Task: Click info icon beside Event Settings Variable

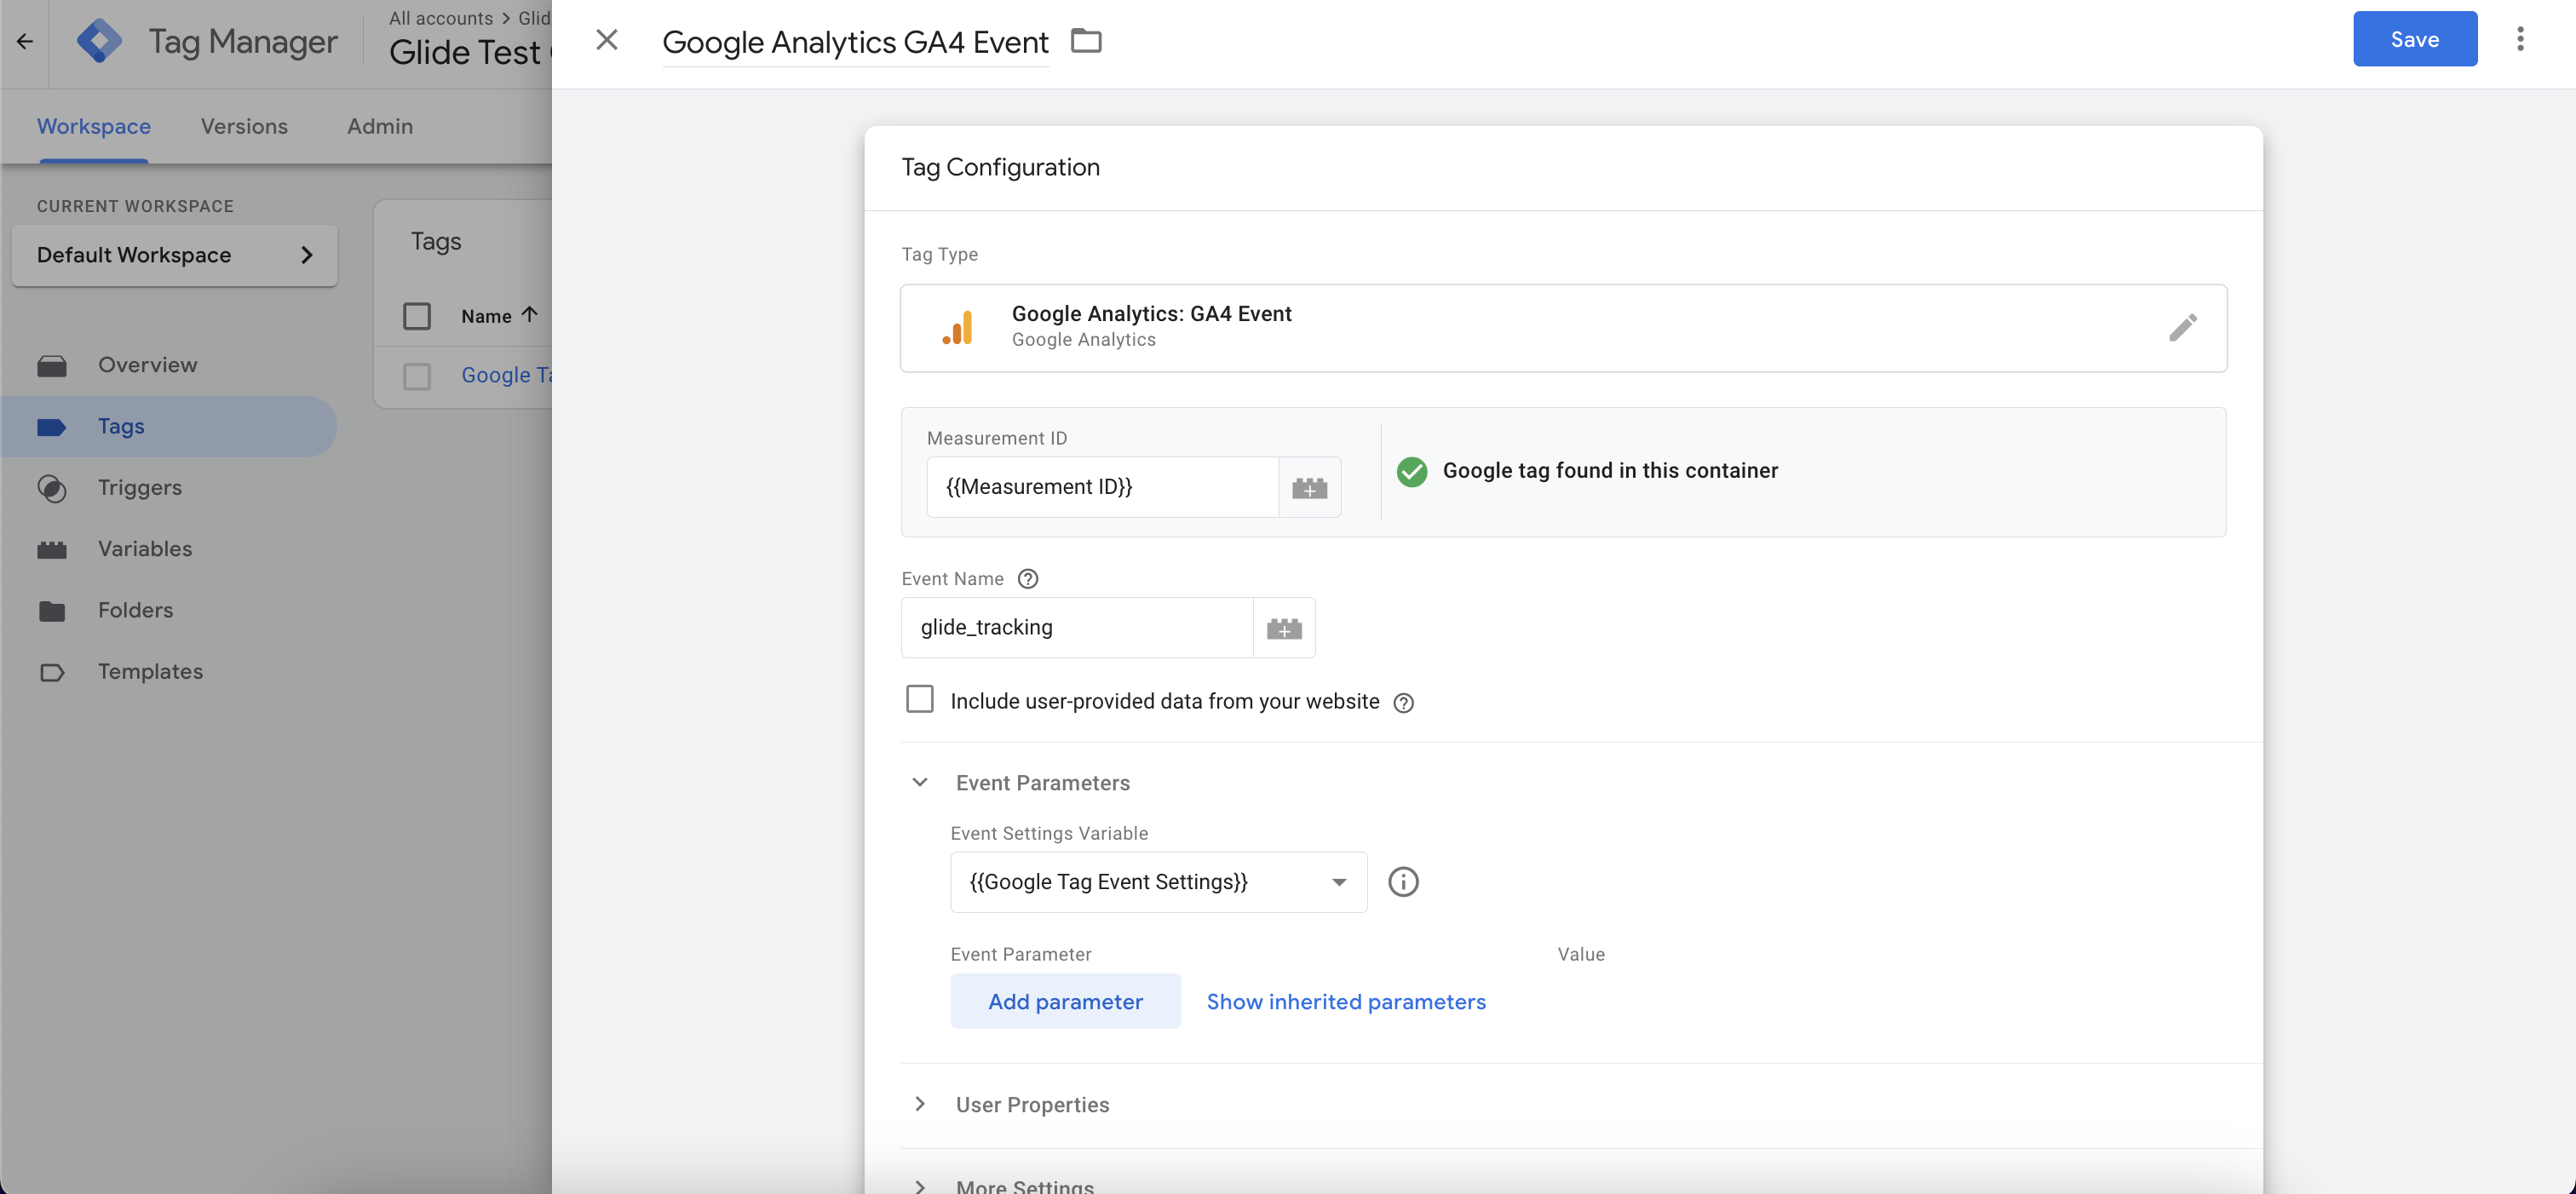Action: [x=1402, y=882]
